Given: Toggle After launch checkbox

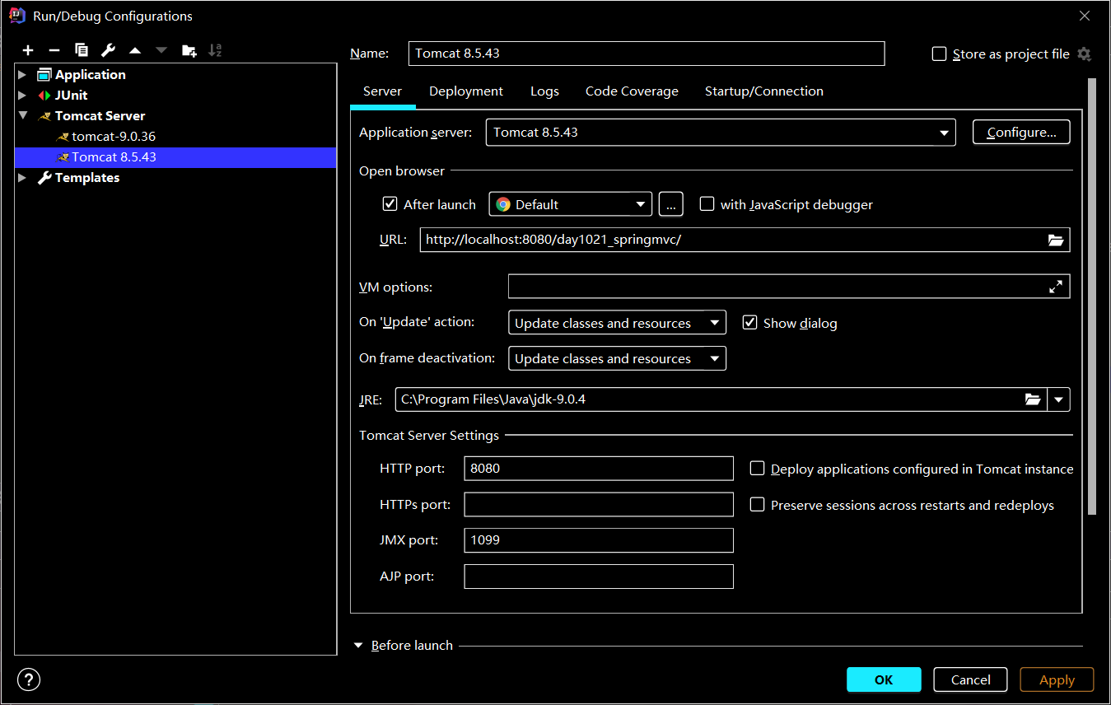Looking at the screenshot, I should [390, 204].
